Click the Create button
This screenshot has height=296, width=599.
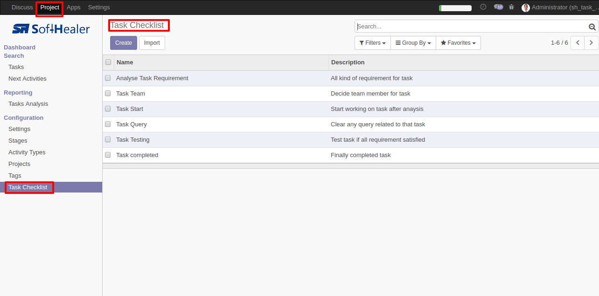124,43
